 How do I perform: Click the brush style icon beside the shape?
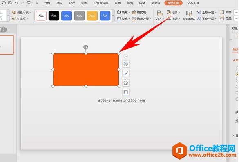[x=126, y=73]
